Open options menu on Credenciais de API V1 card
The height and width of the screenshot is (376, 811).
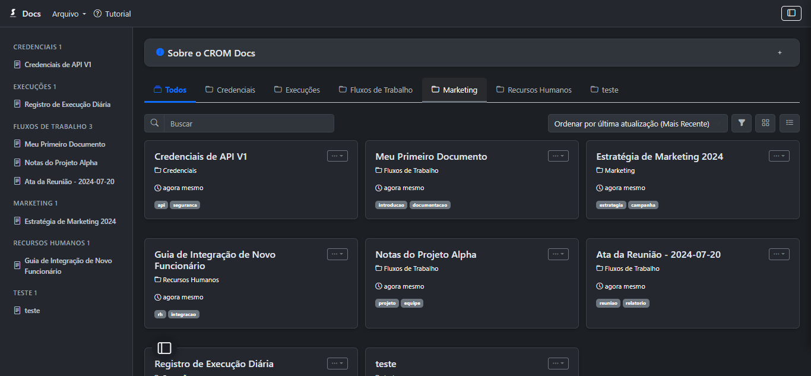click(337, 156)
